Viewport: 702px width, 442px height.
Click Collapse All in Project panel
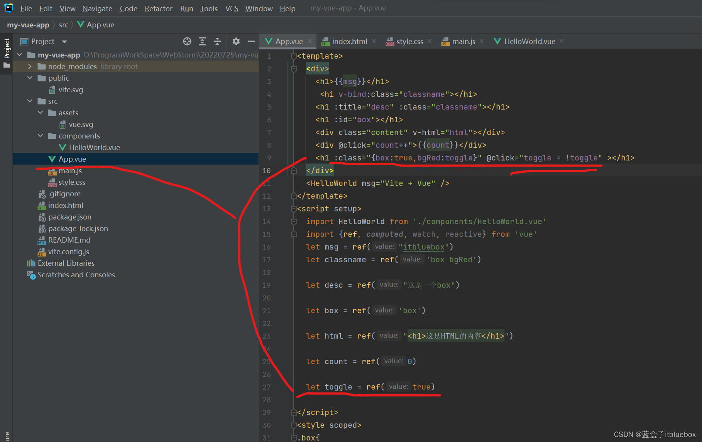[x=217, y=41]
